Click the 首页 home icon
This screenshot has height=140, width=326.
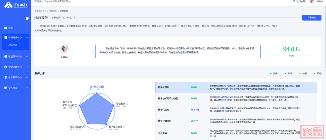coord(5,28)
